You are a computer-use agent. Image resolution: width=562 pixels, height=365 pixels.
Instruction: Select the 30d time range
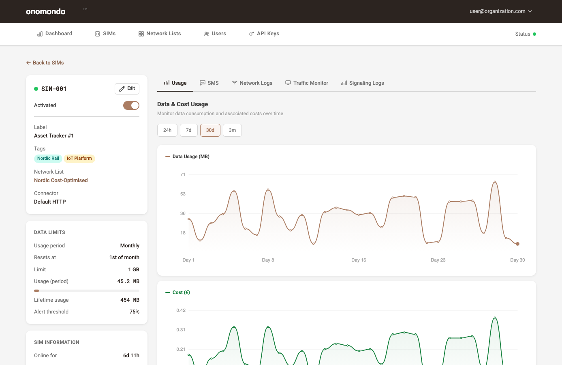210,130
